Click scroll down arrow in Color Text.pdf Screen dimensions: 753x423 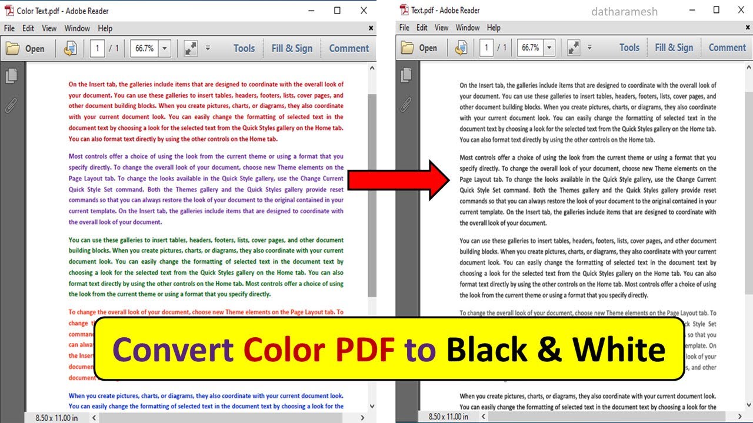coord(372,406)
